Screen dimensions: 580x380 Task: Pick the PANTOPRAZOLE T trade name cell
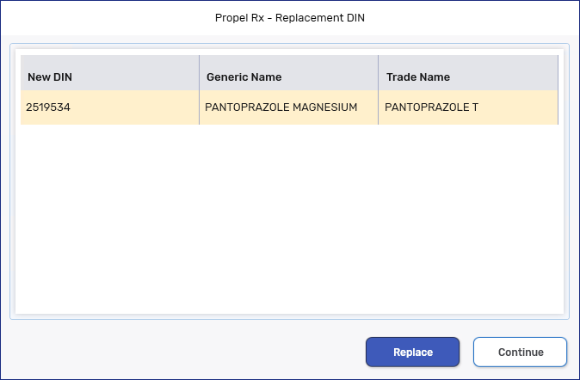pyautogui.click(x=431, y=108)
